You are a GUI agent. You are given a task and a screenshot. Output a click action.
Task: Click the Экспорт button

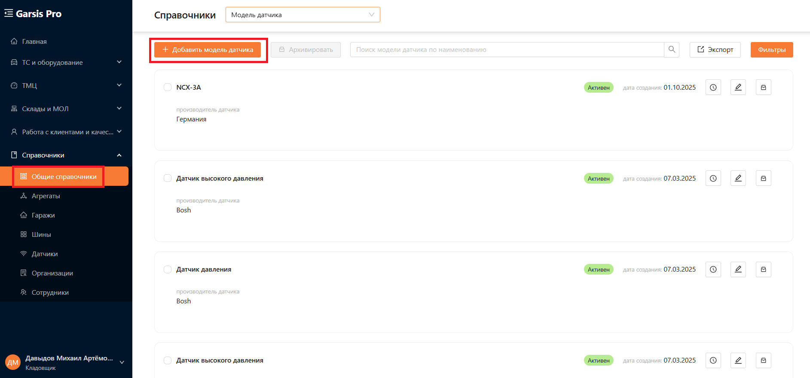[715, 50]
